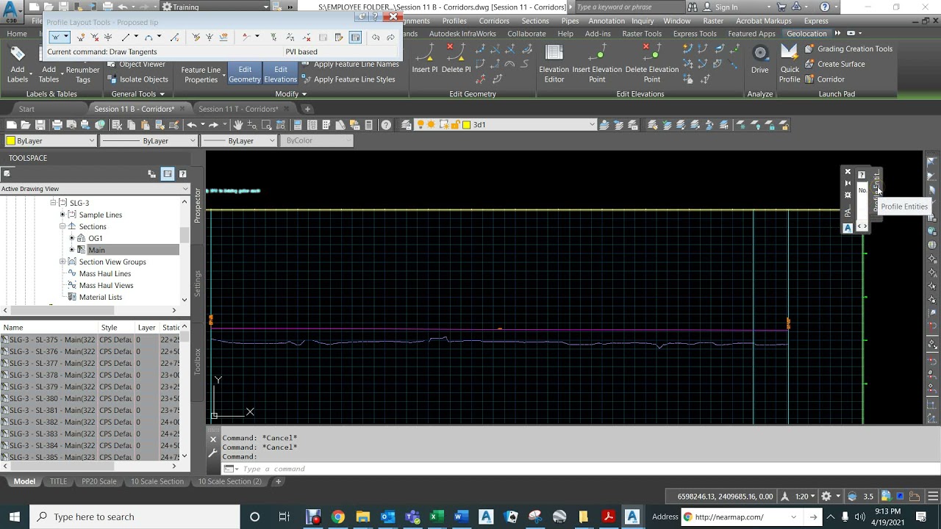Open the Settings side tab

click(197, 284)
